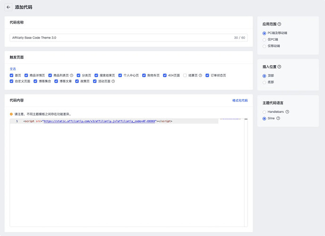Show help icon beside Handlebars
This screenshot has height=236, width=325.
[287, 112]
